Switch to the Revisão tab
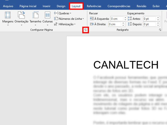 point(141,6)
